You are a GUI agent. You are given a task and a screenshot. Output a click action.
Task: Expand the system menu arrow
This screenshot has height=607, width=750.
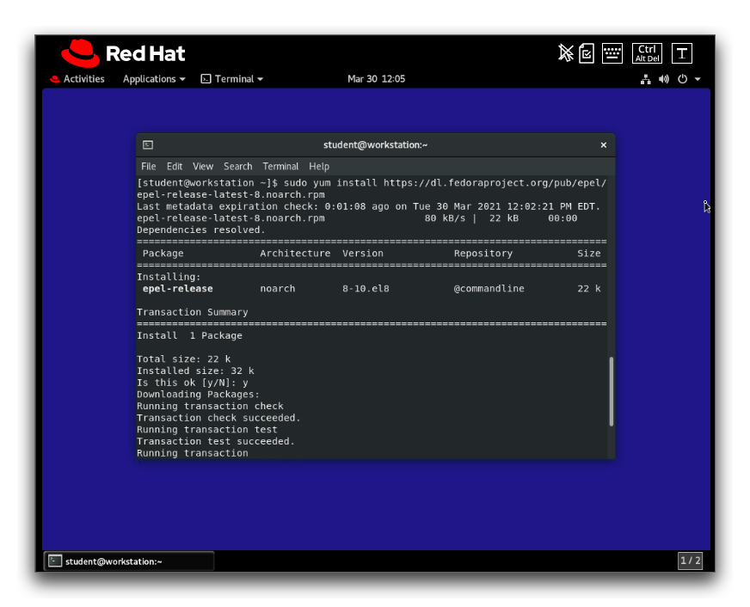pyautogui.click(x=698, y=79)
